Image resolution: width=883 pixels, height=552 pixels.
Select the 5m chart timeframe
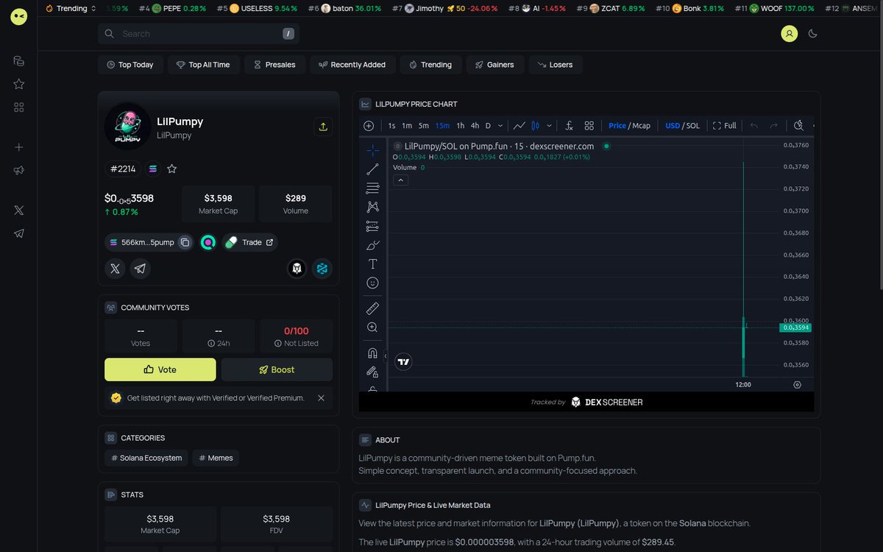(x=424, y=126)
